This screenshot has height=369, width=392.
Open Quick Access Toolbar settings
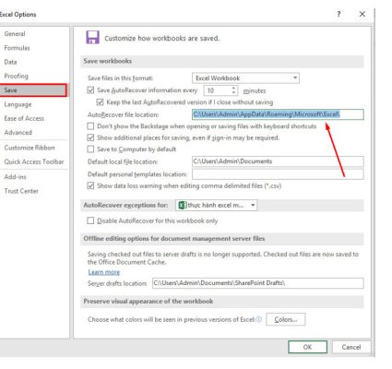pos(34,161)
